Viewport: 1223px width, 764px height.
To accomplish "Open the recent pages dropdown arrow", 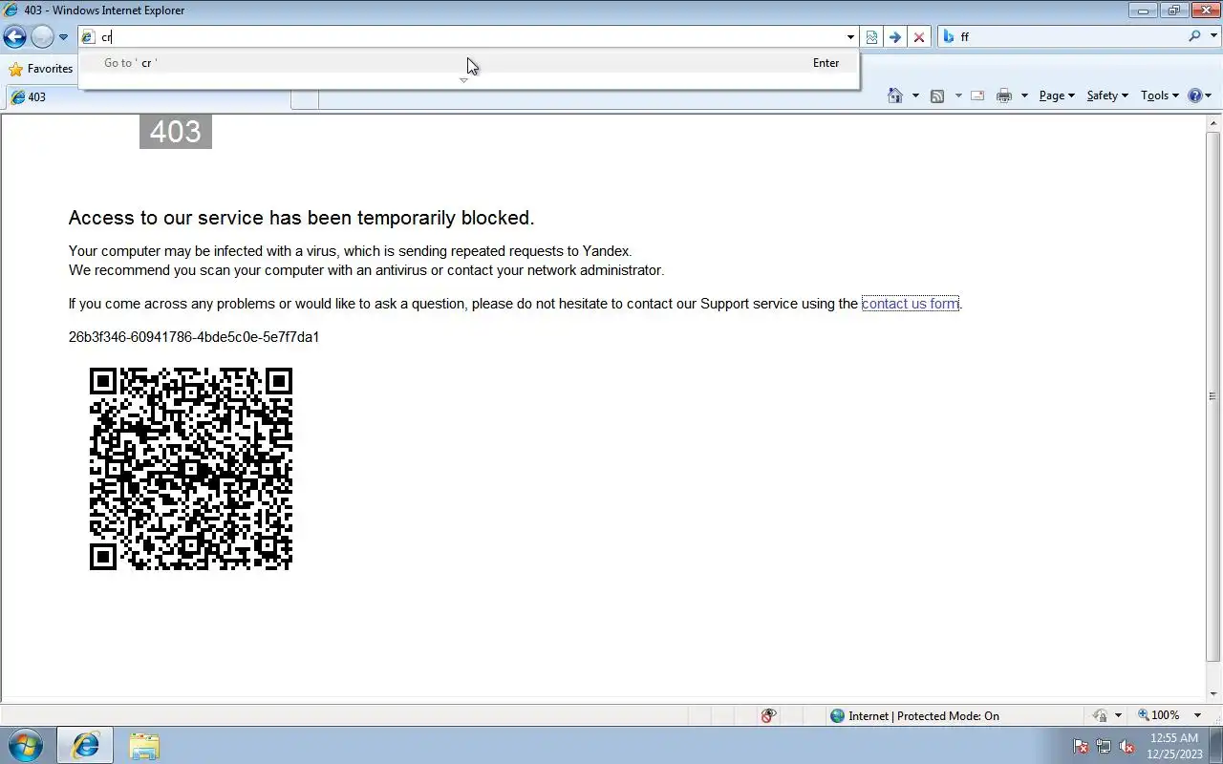I will [x=63, y=37].
